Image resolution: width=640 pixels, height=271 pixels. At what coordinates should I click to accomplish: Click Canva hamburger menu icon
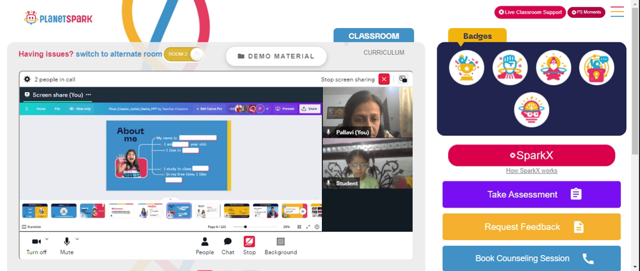(x=27, y=109)
